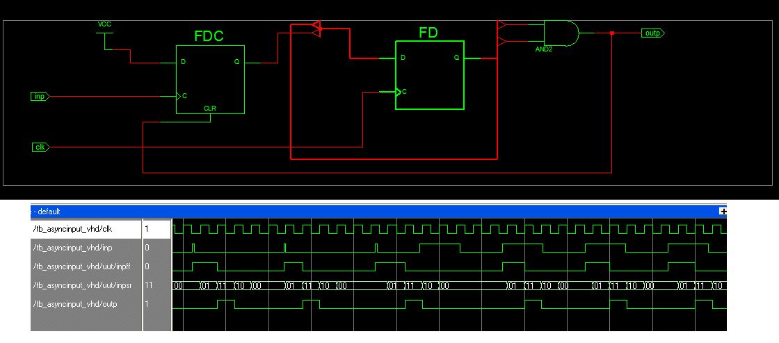Click the AND2 gate symbol
Viewport: 779px width, 343px height.
562,33
